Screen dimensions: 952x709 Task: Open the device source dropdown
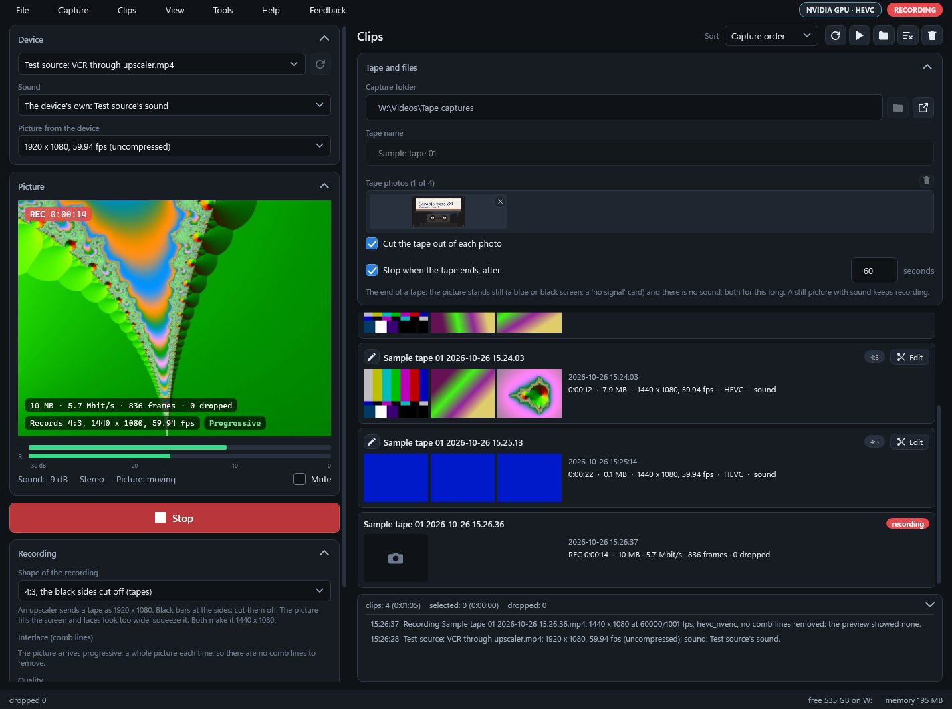click(x=162, y=64)
